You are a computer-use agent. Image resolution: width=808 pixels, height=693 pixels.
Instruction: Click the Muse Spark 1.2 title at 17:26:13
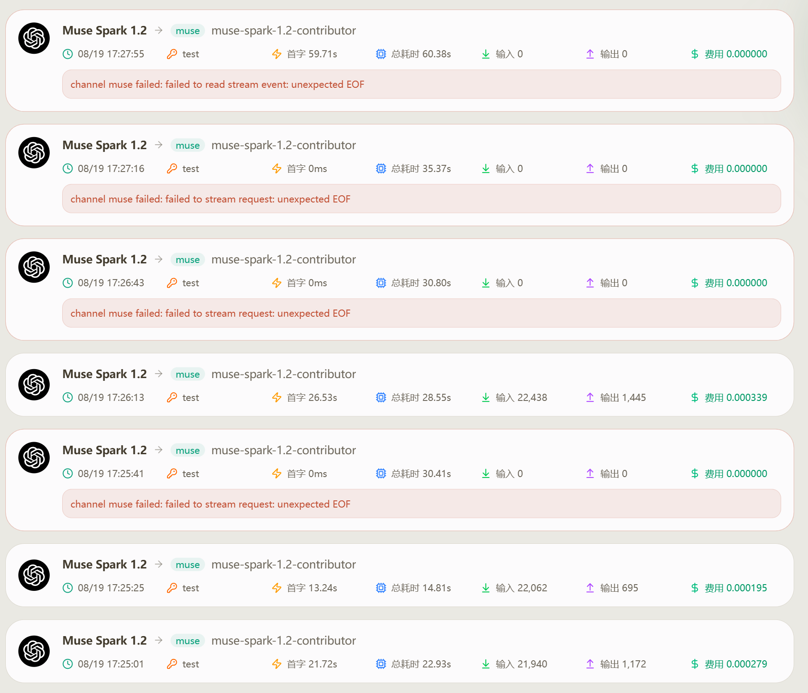tap(104, 374)
